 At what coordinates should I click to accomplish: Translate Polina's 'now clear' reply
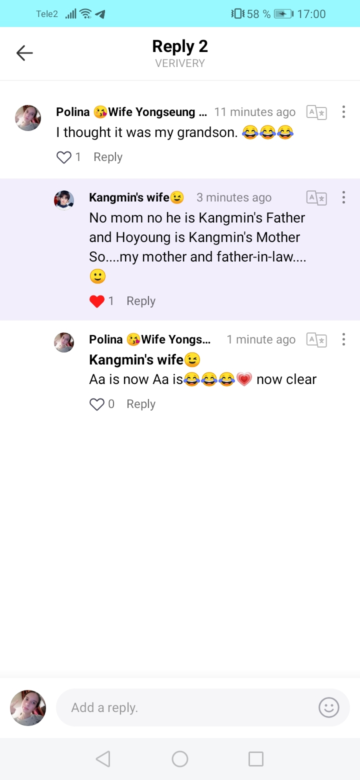(316, 340)
